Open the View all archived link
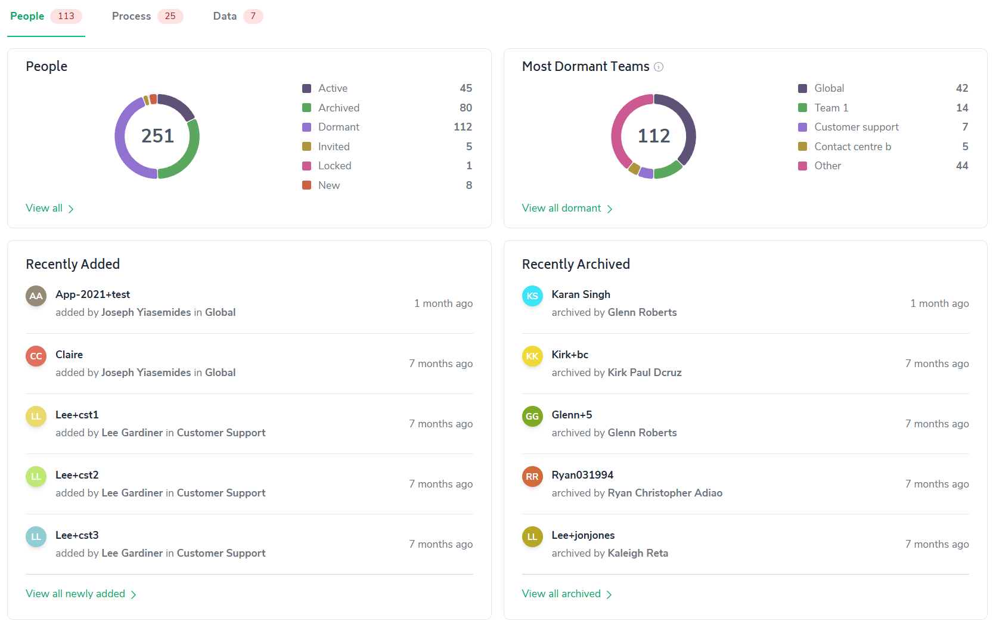The height and width of the screenshot is (627, 993). click(x=567, y=594)
